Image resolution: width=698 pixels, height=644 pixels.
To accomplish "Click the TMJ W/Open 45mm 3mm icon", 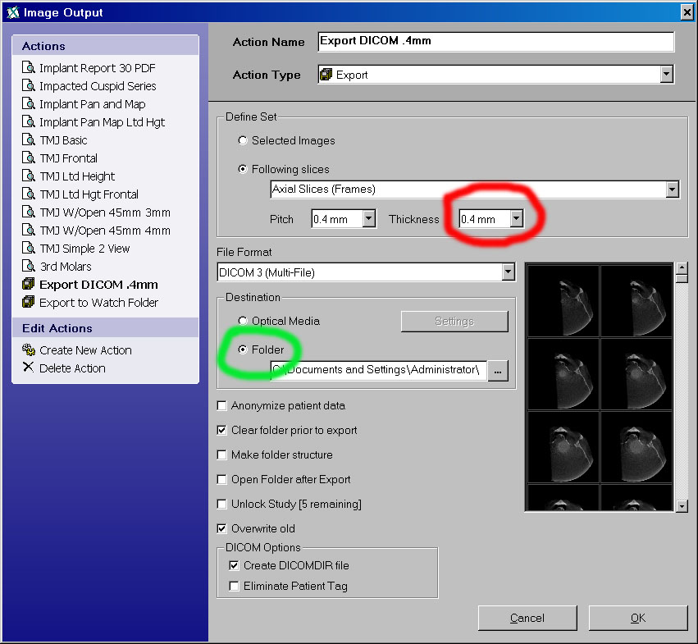I will (x=29, y=212).
